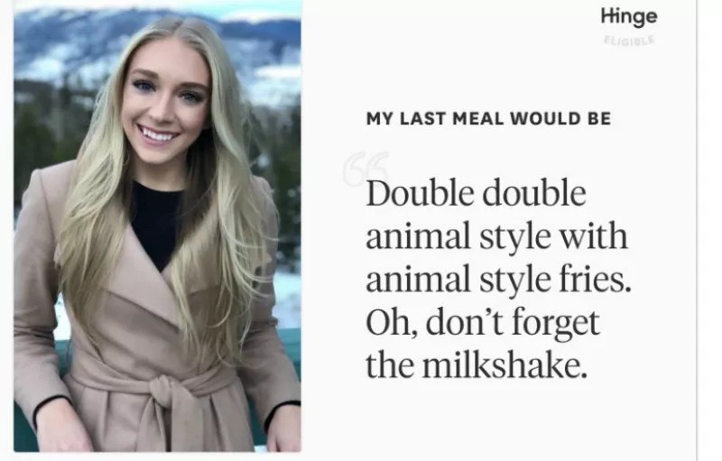
Task: Click the Hinge logo
Action: 629,17
